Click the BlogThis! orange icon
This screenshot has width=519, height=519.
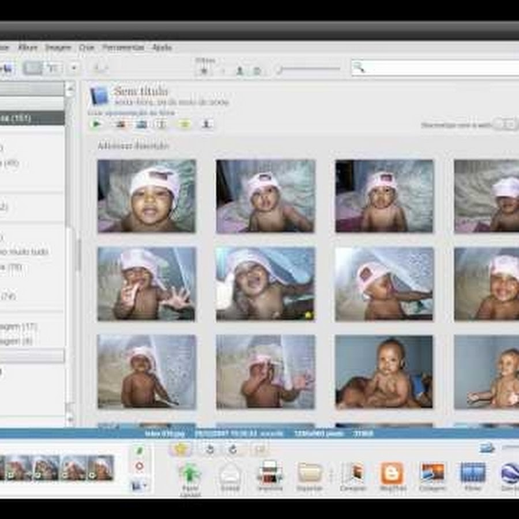[x=392, y=474]
